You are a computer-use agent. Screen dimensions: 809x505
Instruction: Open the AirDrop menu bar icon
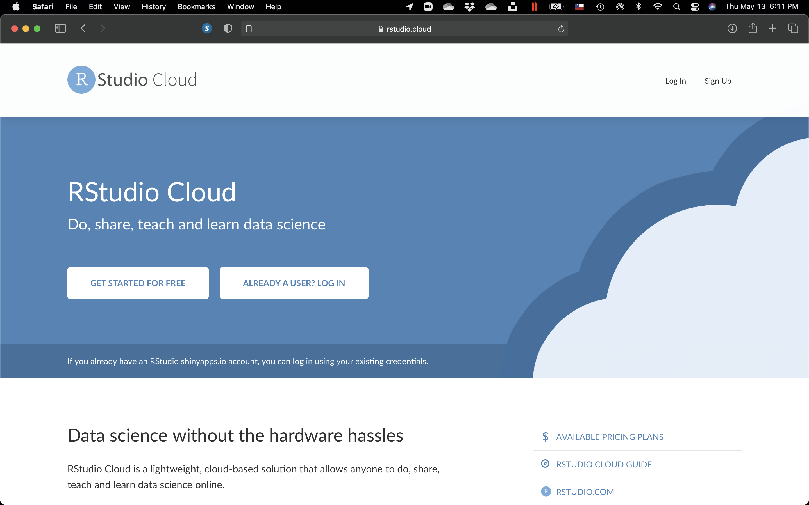coord(620,7)
